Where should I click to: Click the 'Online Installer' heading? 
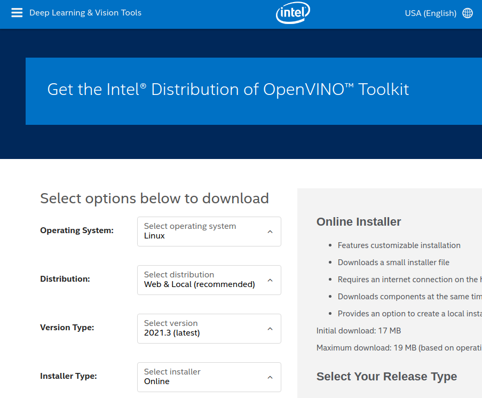[359, 221]
